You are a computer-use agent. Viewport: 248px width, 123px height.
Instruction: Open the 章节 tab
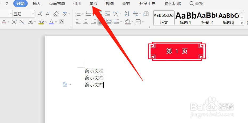point(126,3)
